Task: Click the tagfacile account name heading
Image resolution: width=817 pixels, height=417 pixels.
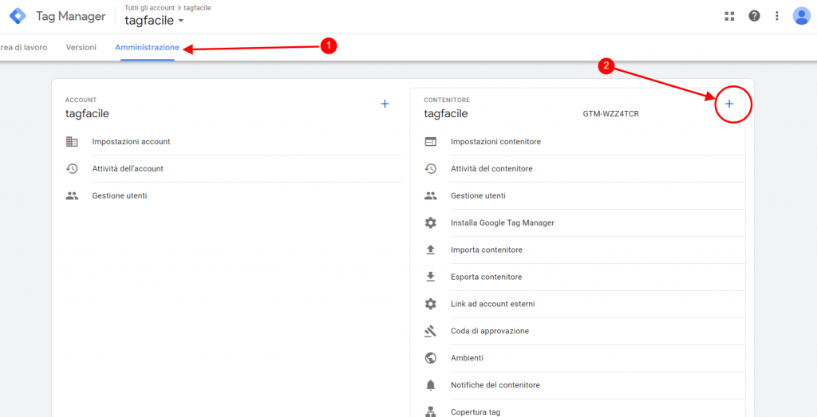Action: [x=87, y=114]
